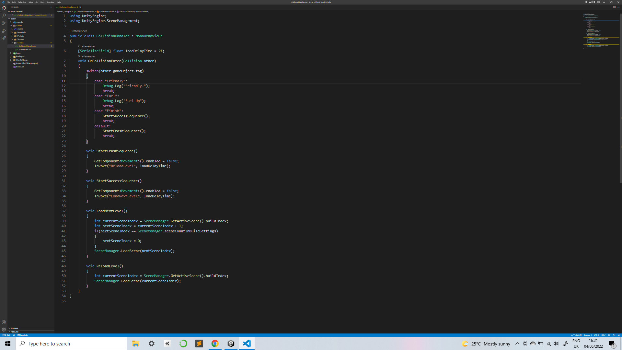Open the Search view in activity bar
Viewport: 622px width, 350px height.
coord(4,16)
